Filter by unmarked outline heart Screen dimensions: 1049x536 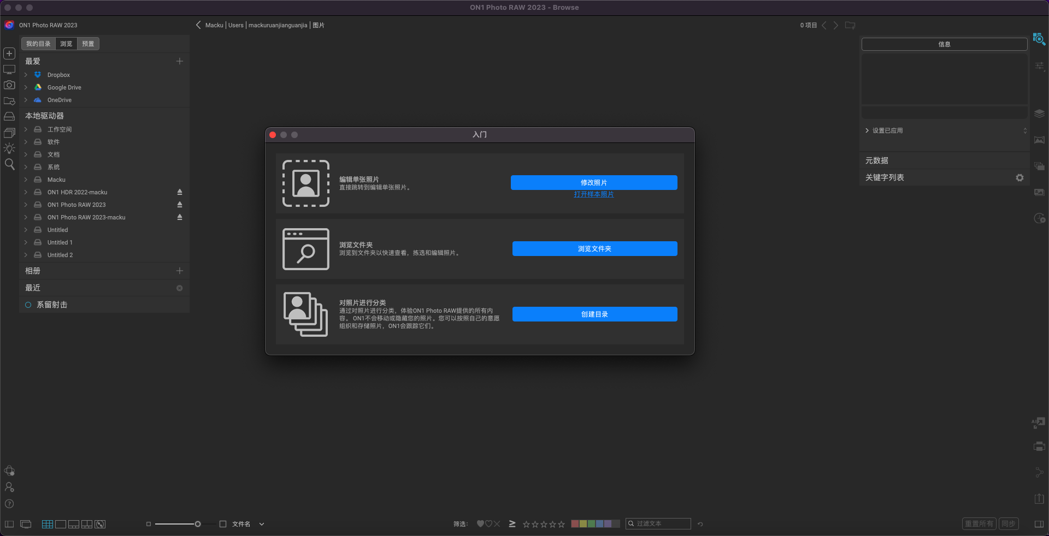tap(488, 523)
